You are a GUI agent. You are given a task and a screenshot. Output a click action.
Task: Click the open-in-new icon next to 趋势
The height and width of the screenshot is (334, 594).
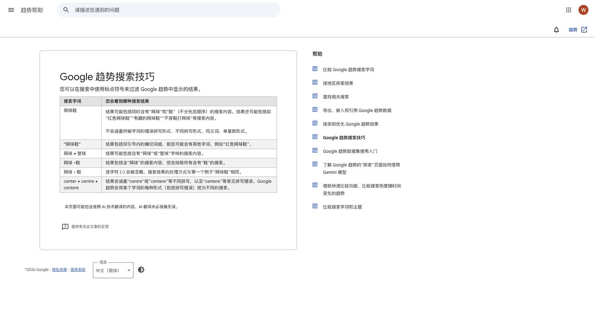point(584,30)
